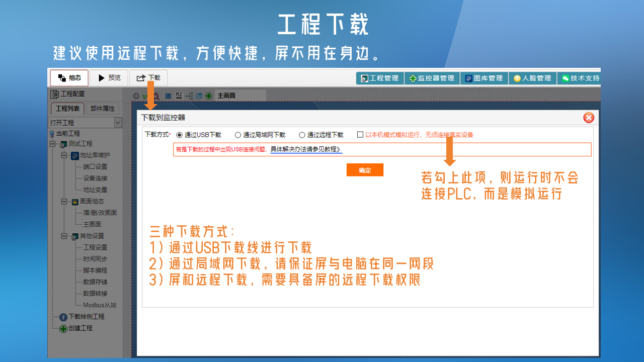Open 预览 preview mode
The width and height of the screenshot is (644, 362).
109,78
